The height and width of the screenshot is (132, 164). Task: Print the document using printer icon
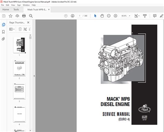(24, 16)
